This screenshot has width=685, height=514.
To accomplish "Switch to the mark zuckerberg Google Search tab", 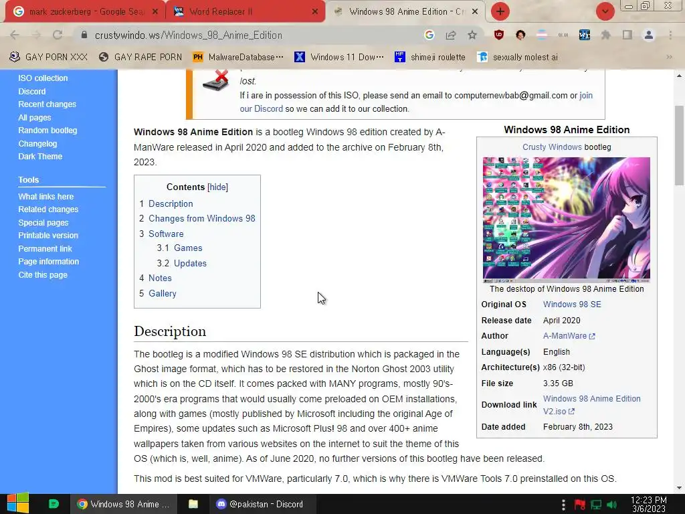I will tap(83, 12).
